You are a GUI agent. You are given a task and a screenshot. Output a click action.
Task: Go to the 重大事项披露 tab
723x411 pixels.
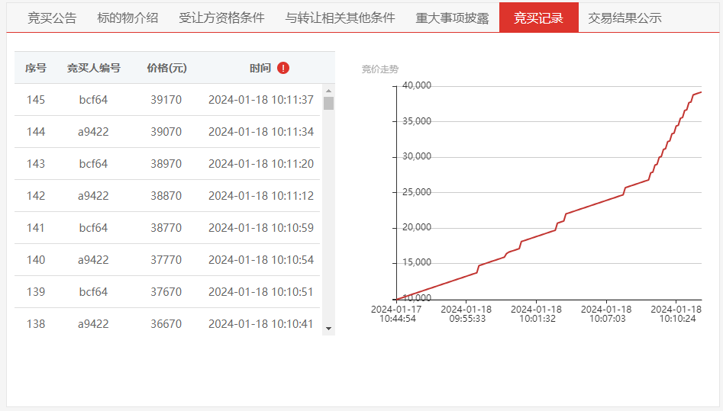point(452,18)
